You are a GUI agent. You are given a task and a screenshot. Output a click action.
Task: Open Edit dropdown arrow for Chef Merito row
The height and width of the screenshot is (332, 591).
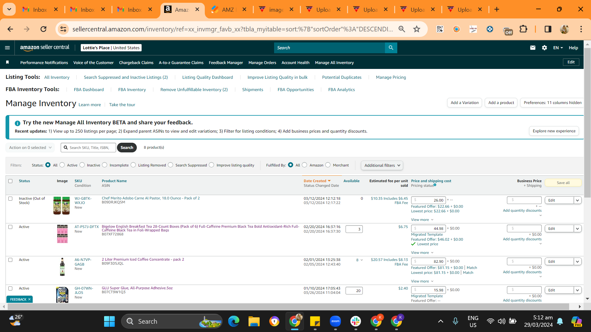pos(577,200)
